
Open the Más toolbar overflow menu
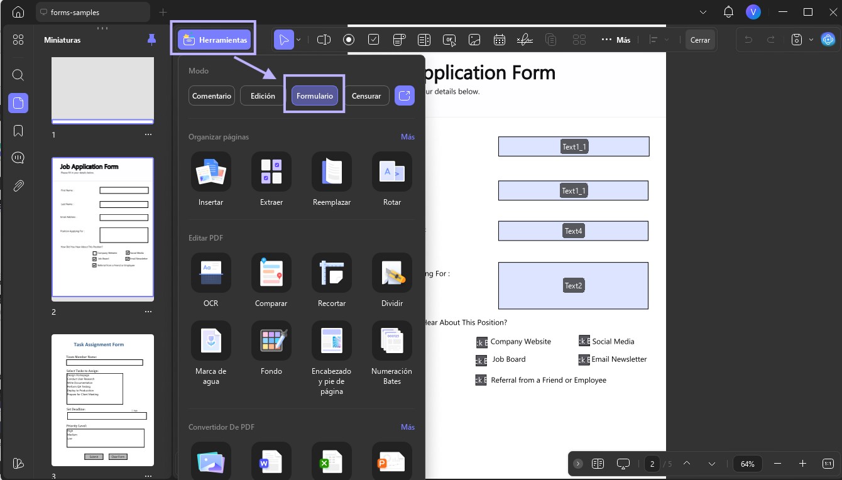pos(616,40)
